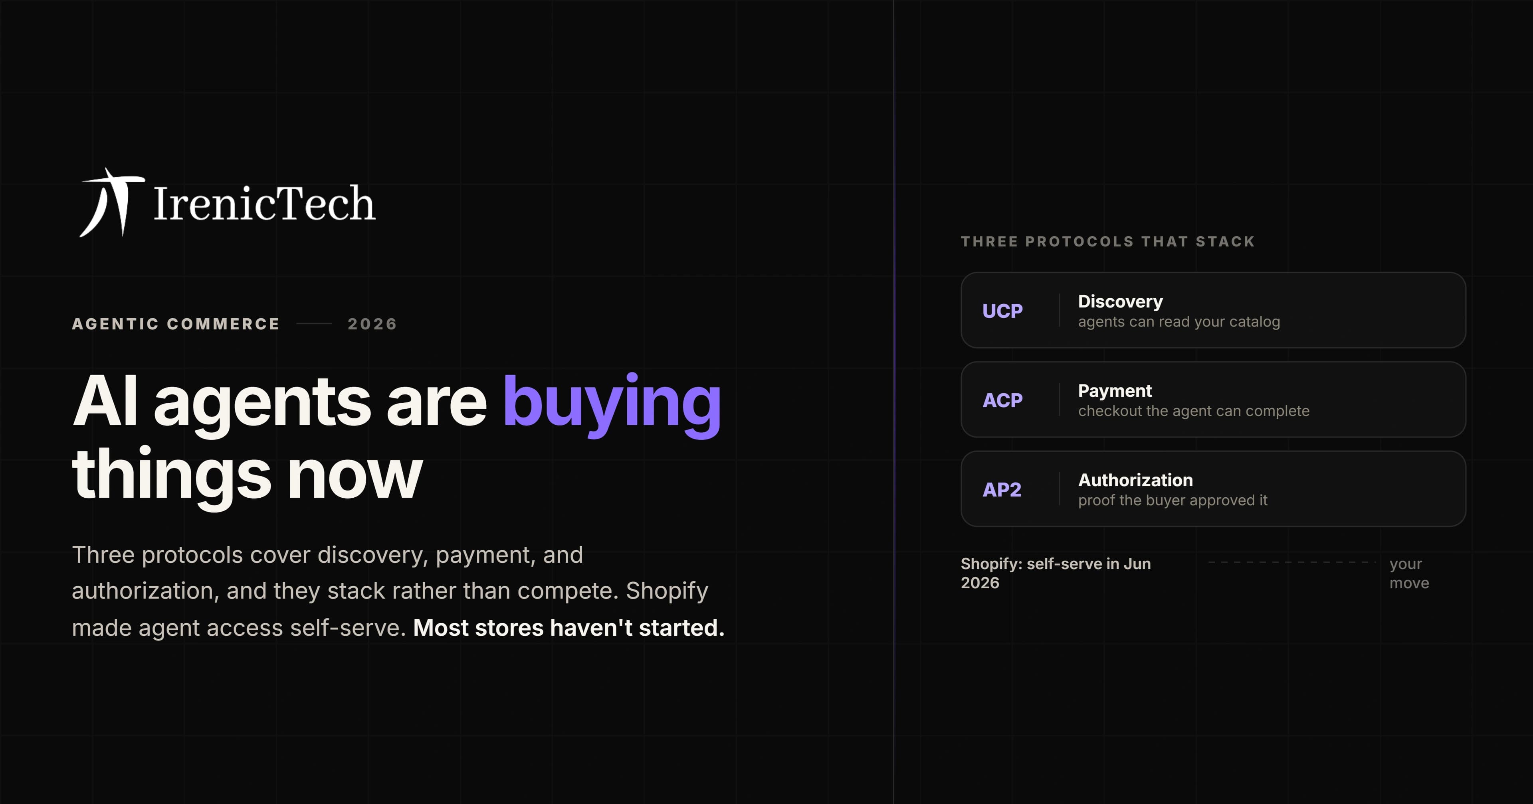Click "checkout the agent can complete" subtitle
The width and height of the screenshot is (1533, 804).
[x=1194, y=411]
